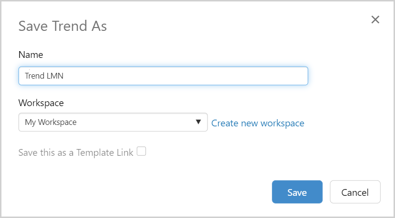Click the Save Trend As dialog title
The width and height of the screenshot is (395, 218).
tap(62, 26)
